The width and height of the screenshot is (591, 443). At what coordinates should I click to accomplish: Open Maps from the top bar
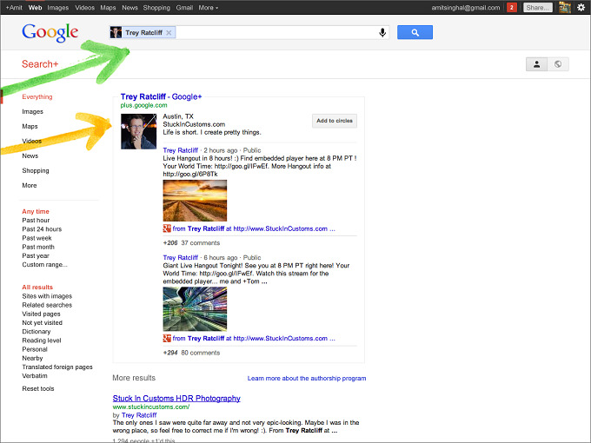point(108,8)
